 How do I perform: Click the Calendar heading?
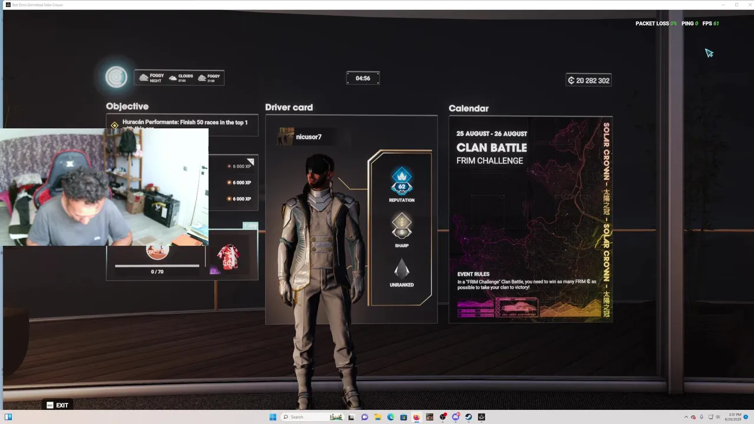pyautogui.click(x=468, y=108)
